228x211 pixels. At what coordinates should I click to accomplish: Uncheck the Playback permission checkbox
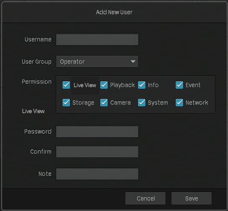(104, 85)
